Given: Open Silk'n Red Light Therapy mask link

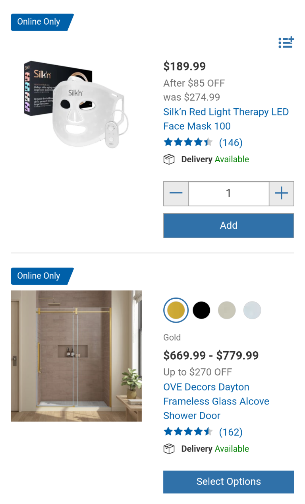Looking at the screenshot, I should pos(226,119).
